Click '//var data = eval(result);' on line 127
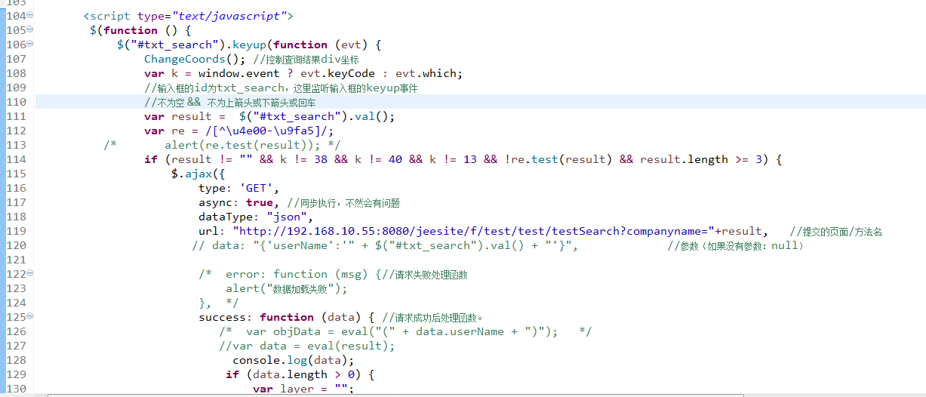 click(x=307, y=346)
